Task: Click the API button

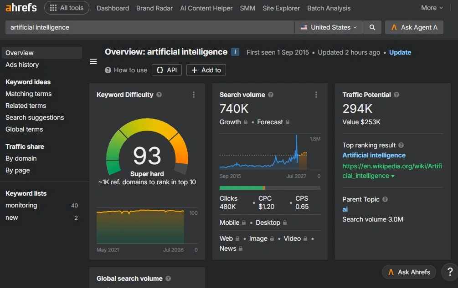Action: (x=167, y=70)
